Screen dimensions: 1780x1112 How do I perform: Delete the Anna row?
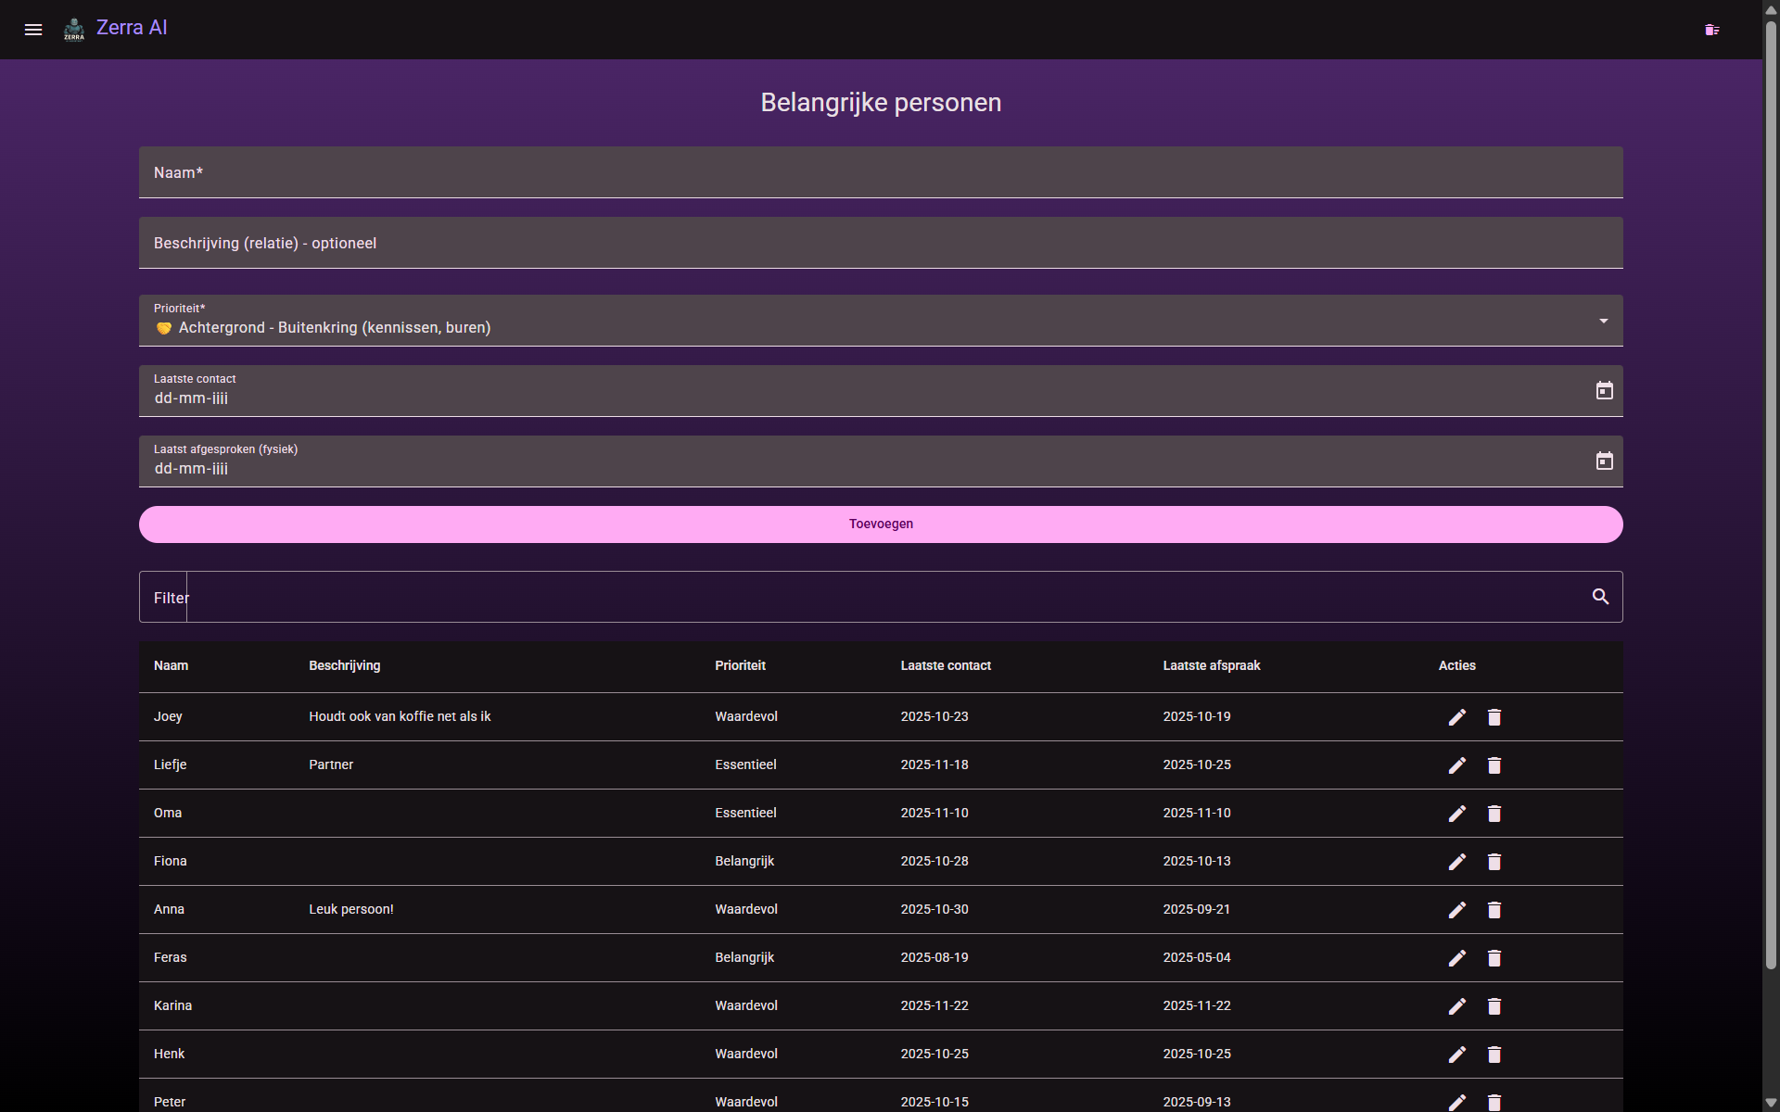coord(1494,910)
